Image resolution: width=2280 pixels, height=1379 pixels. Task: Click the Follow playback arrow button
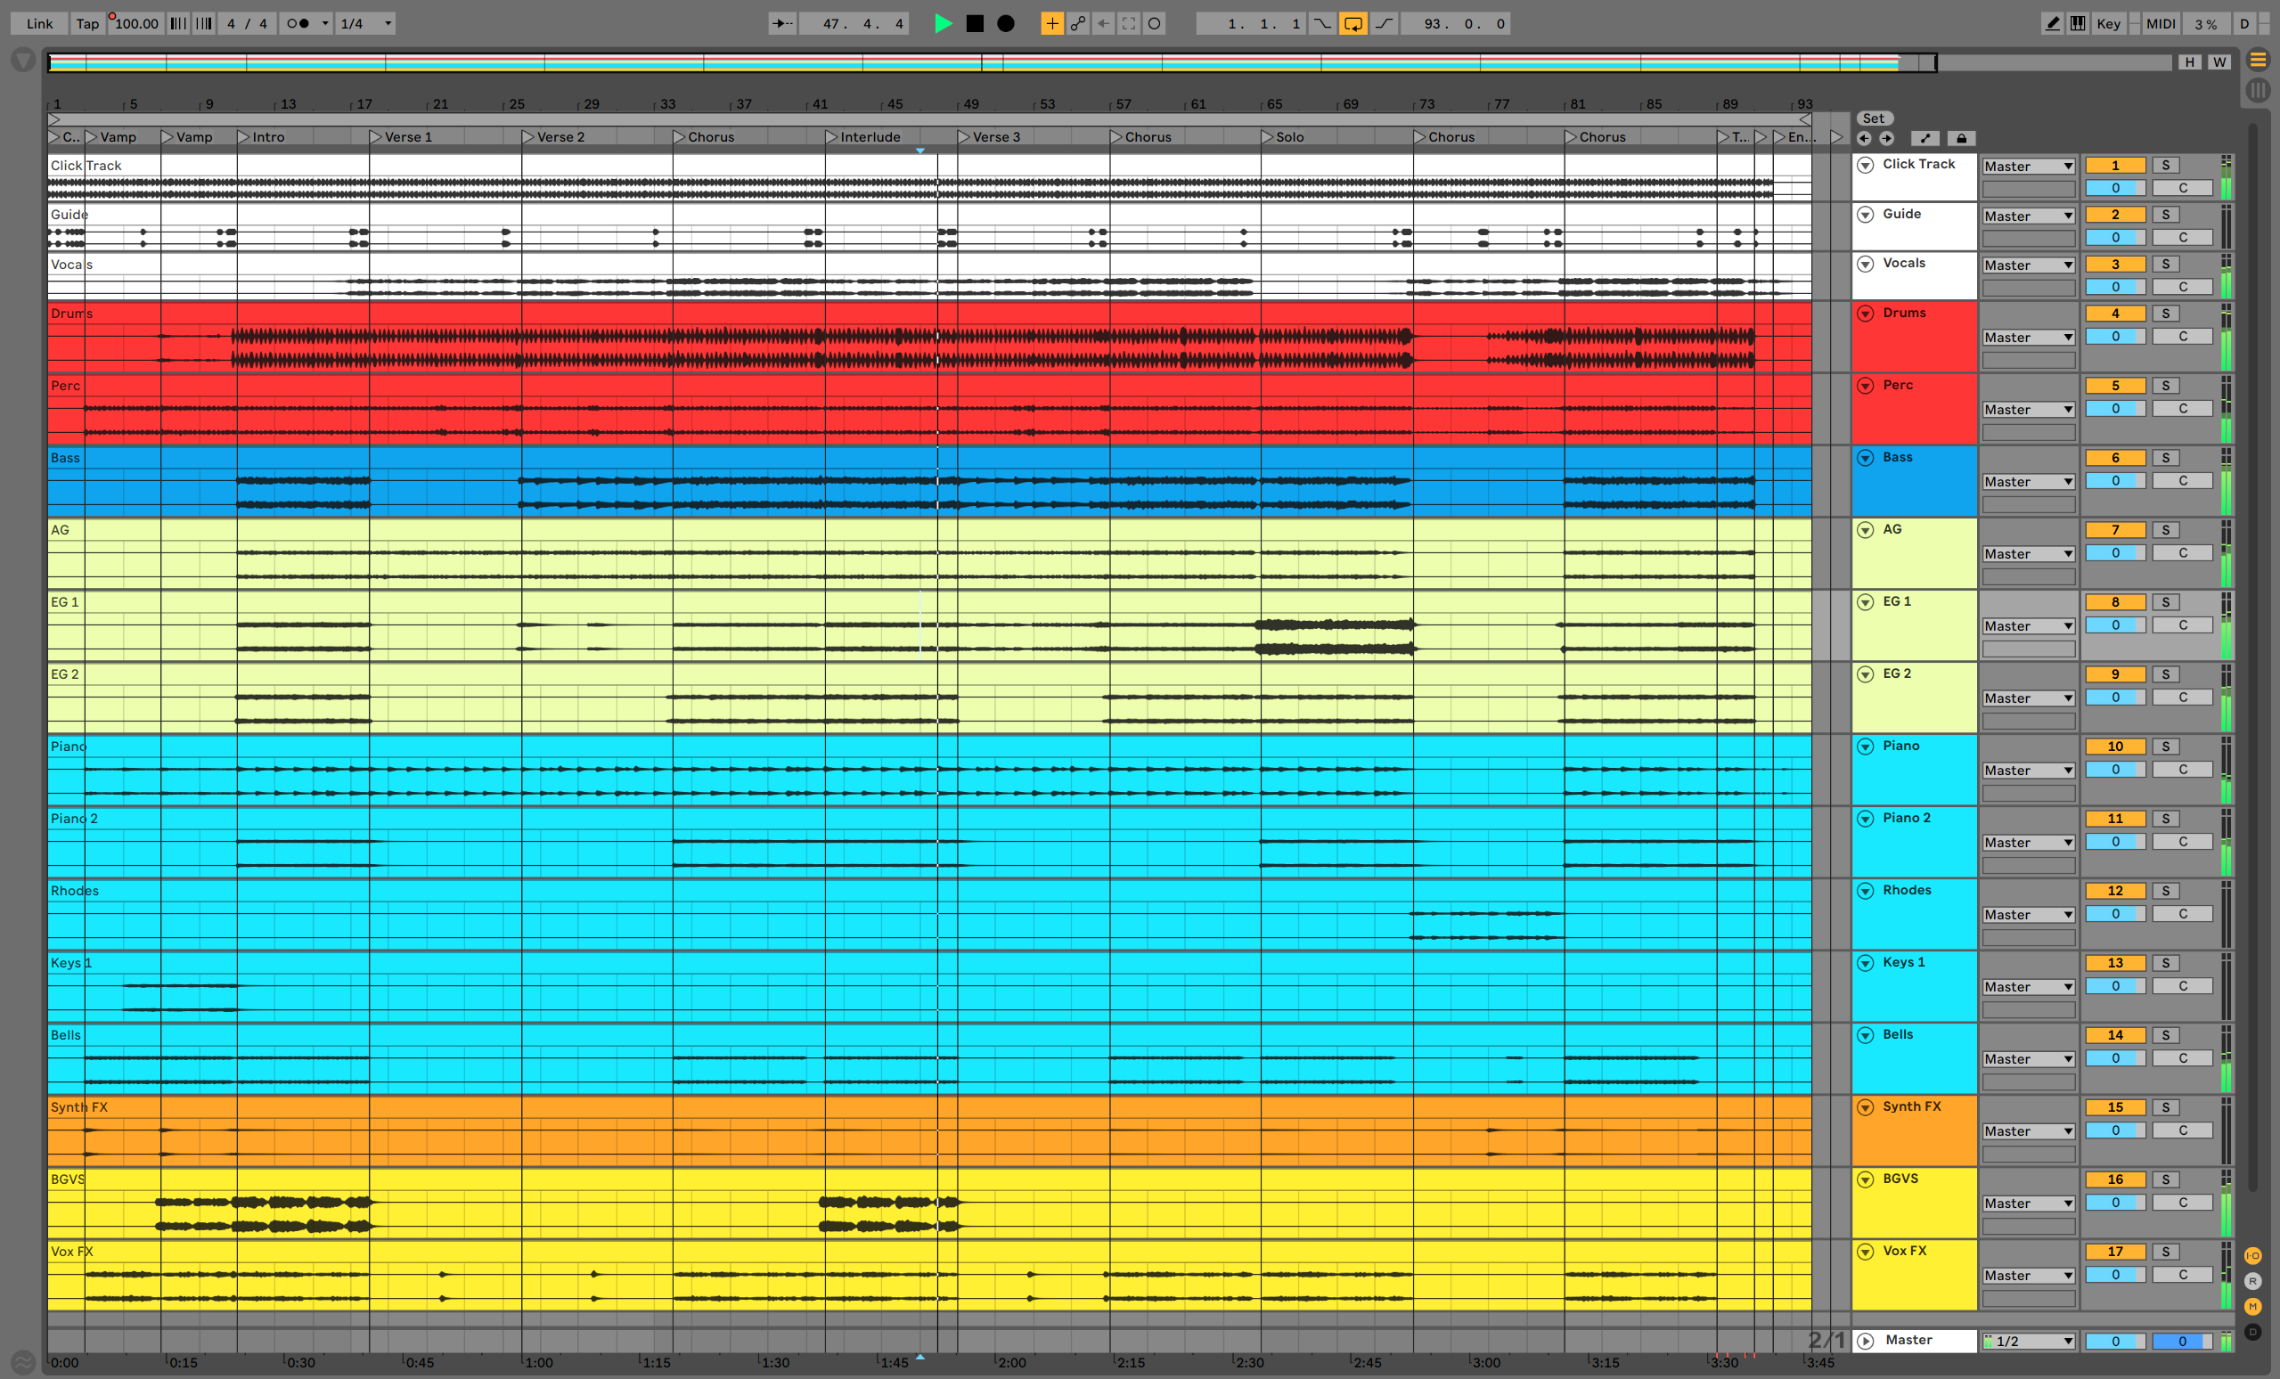[x=782, y=24]
